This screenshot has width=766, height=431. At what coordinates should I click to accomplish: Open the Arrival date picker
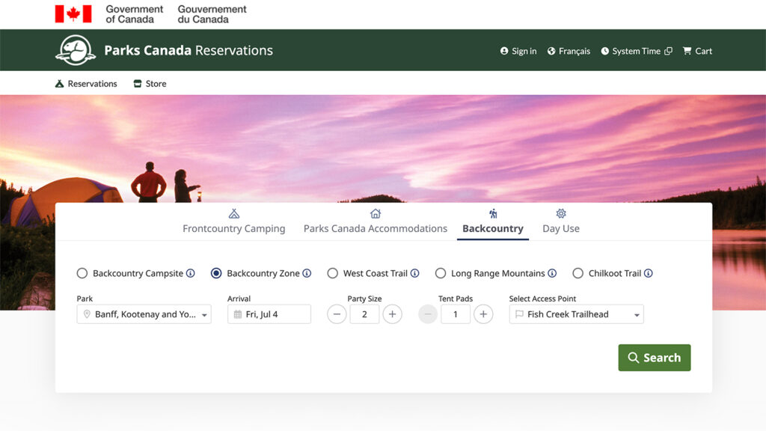(x=269, y=314)
